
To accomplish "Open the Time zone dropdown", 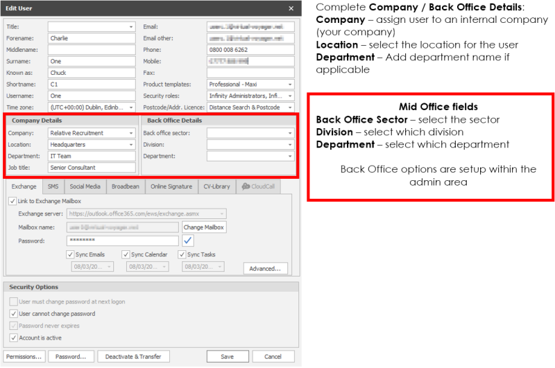I will [x=131, y=107].
